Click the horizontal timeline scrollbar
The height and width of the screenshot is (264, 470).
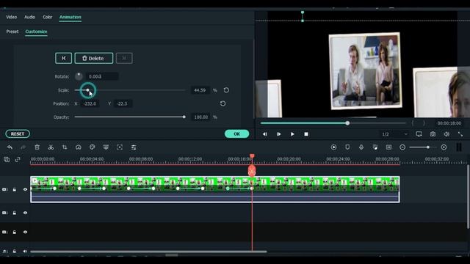pos(148,252)
